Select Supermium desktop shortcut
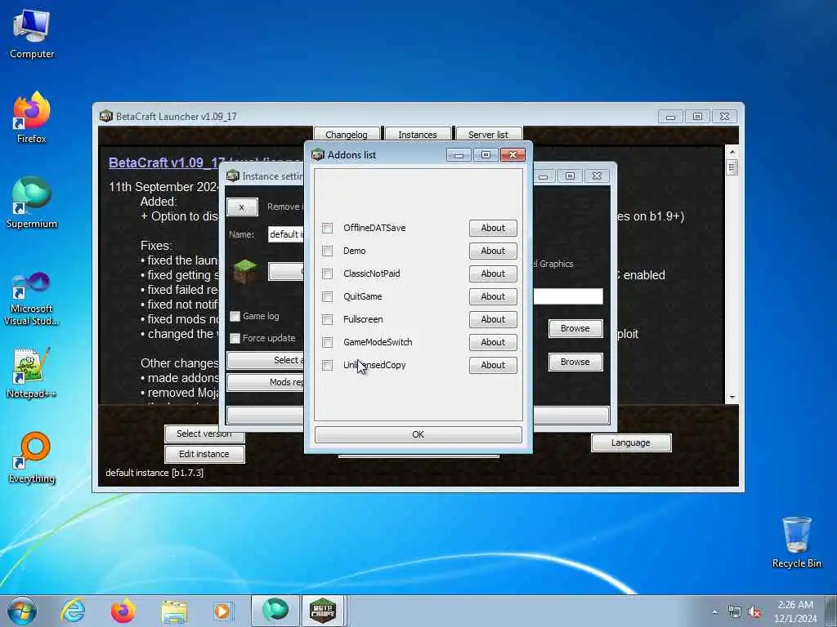The width and height of the screenshot is (837, 627). point(32,203)
